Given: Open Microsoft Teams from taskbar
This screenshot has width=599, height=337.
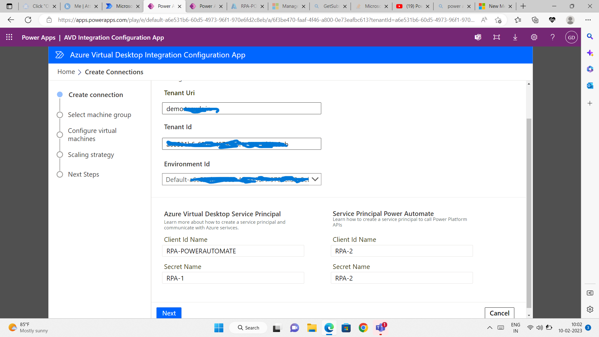Looking at the screenshot, I should 381,328.
